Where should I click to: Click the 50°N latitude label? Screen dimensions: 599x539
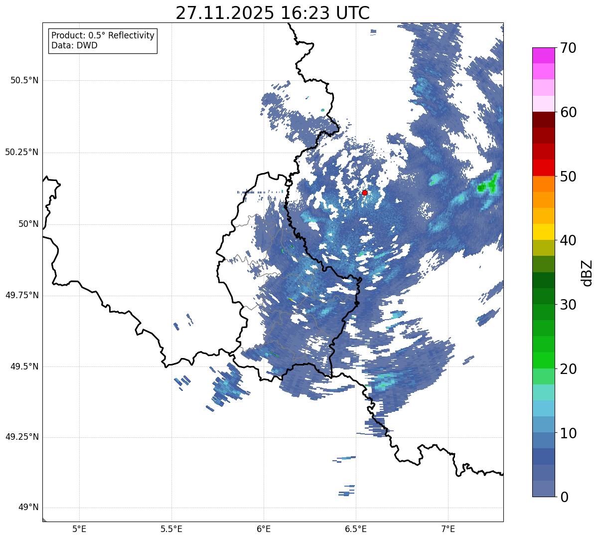tap(28, 224)
